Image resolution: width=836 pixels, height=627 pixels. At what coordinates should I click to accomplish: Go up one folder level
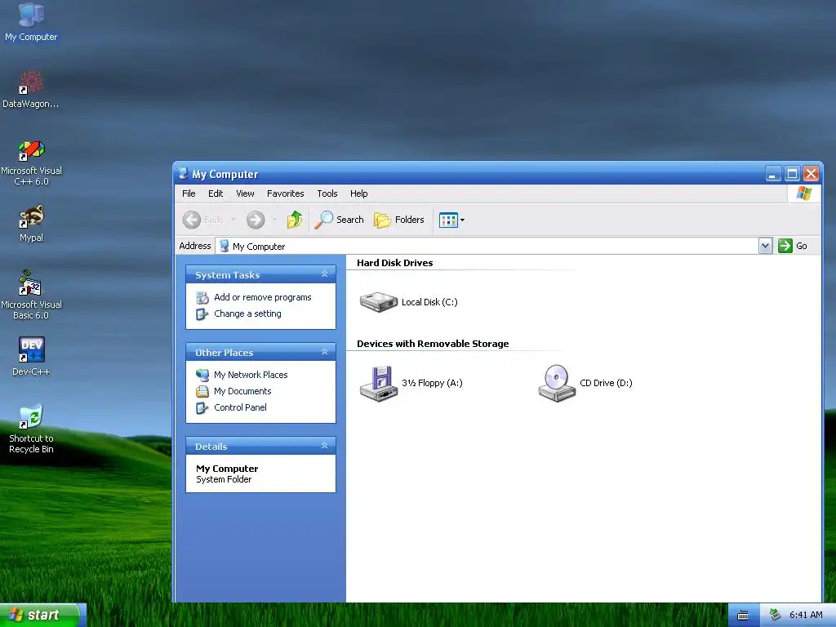point(294,219)
